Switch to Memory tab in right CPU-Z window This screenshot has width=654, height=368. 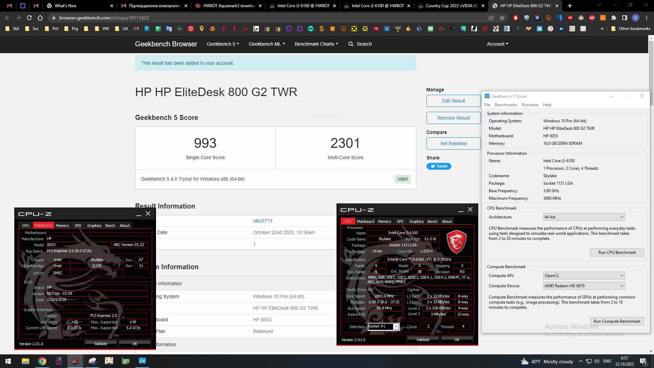385,221
